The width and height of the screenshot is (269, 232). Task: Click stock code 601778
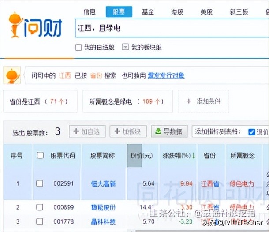coord(64,221)
